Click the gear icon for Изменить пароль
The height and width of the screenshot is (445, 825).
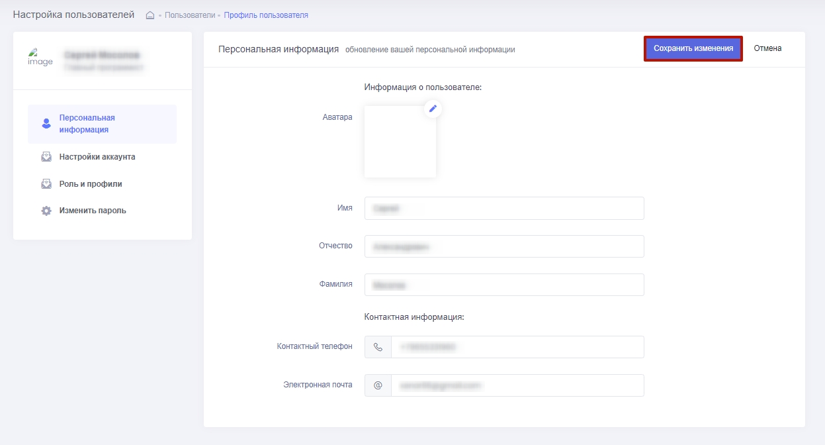click(x=46, y=211)
